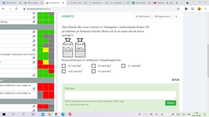Check the 0,4 mol/dm³ answer box
Image resolution: width=209 pixels, height=117 pixels.
(x=94, y=66)
